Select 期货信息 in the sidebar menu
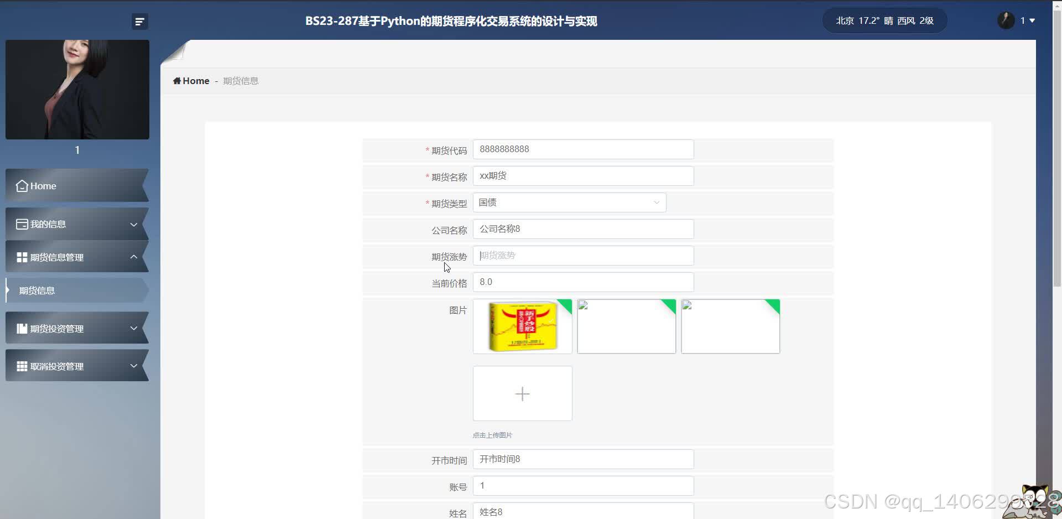 click(37, 290)
